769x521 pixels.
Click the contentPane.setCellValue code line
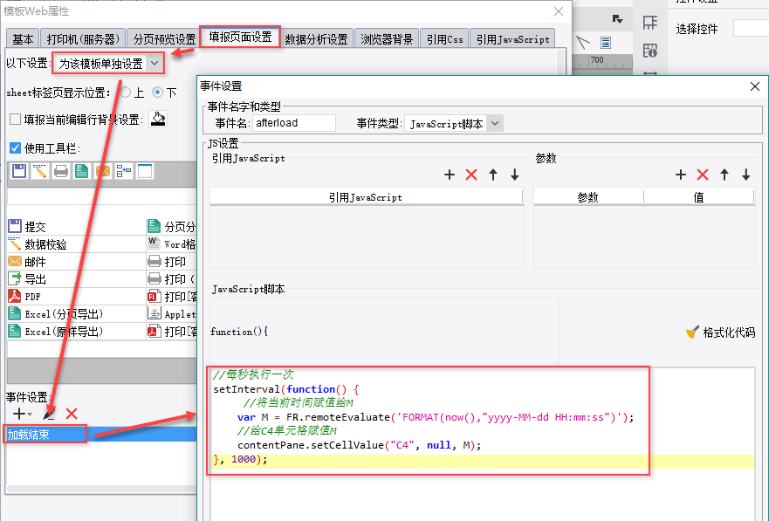359,445
